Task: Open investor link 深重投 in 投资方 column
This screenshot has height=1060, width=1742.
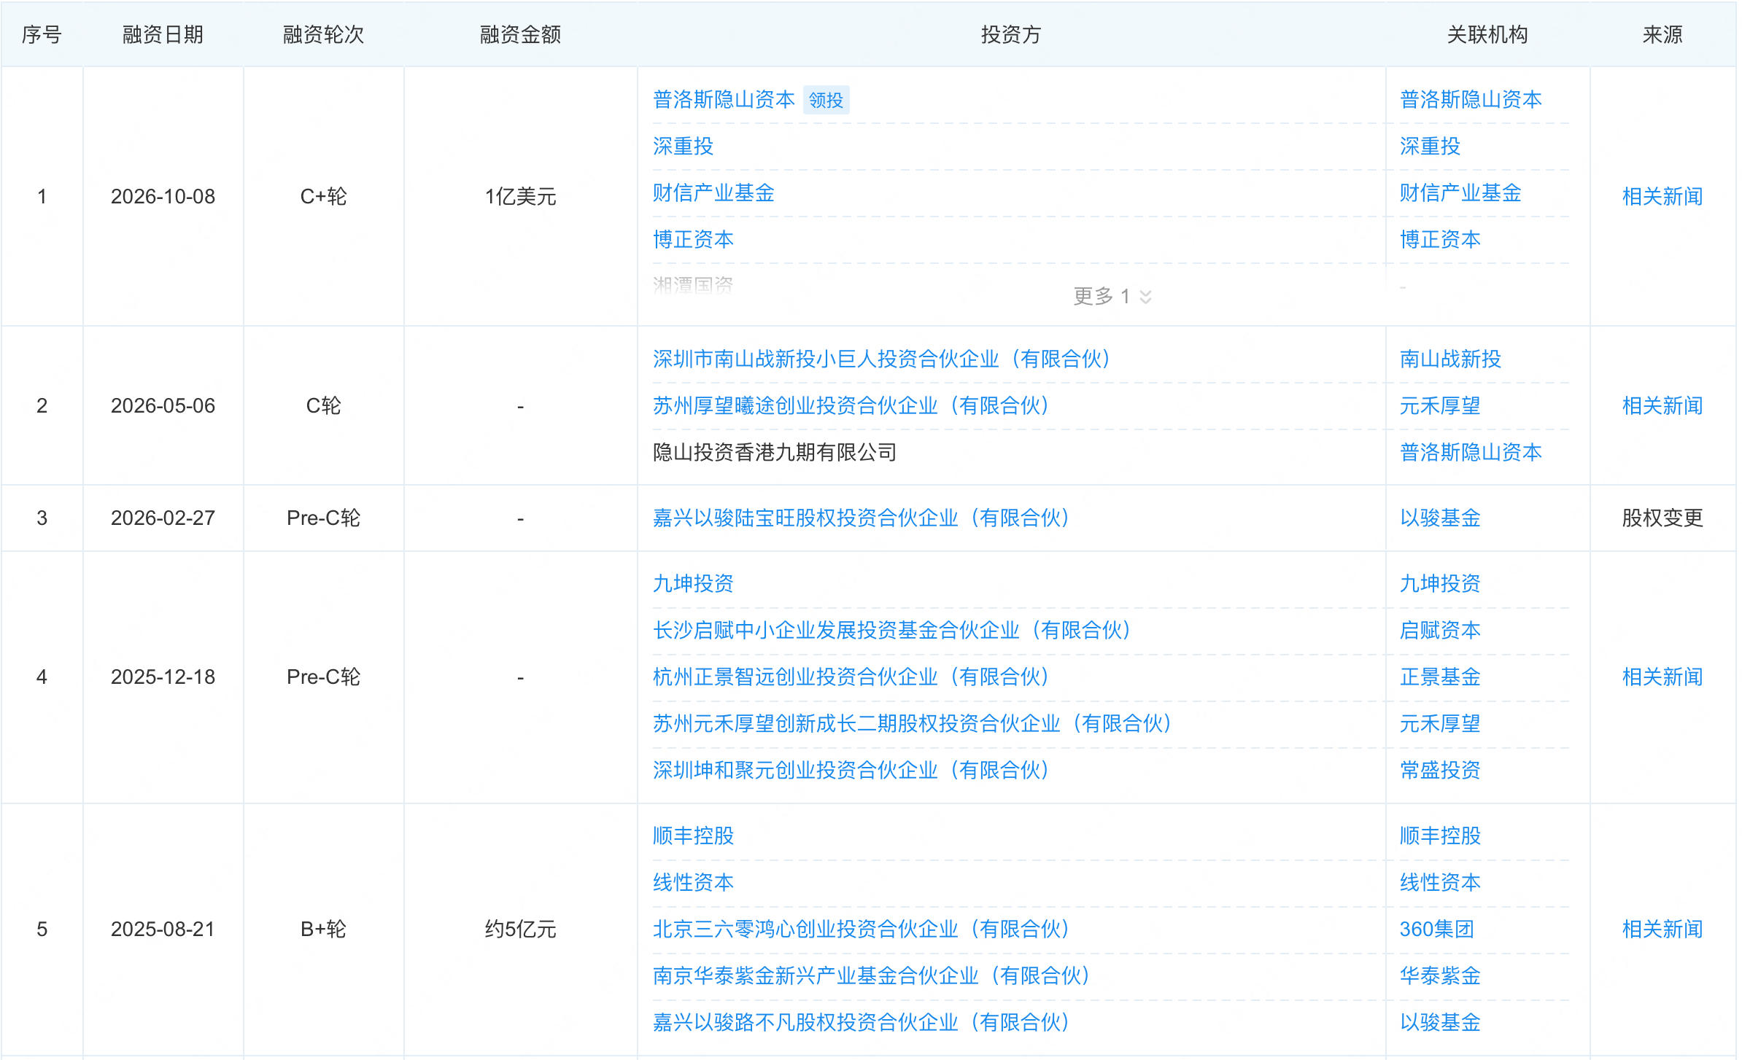Action: pyautogui.click(x=683, y=147)
